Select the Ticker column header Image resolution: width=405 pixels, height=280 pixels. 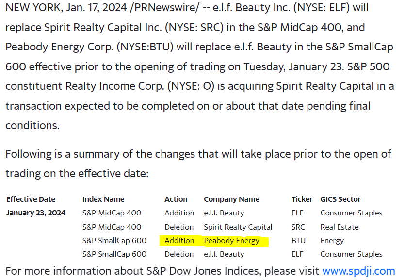[302, 199]
